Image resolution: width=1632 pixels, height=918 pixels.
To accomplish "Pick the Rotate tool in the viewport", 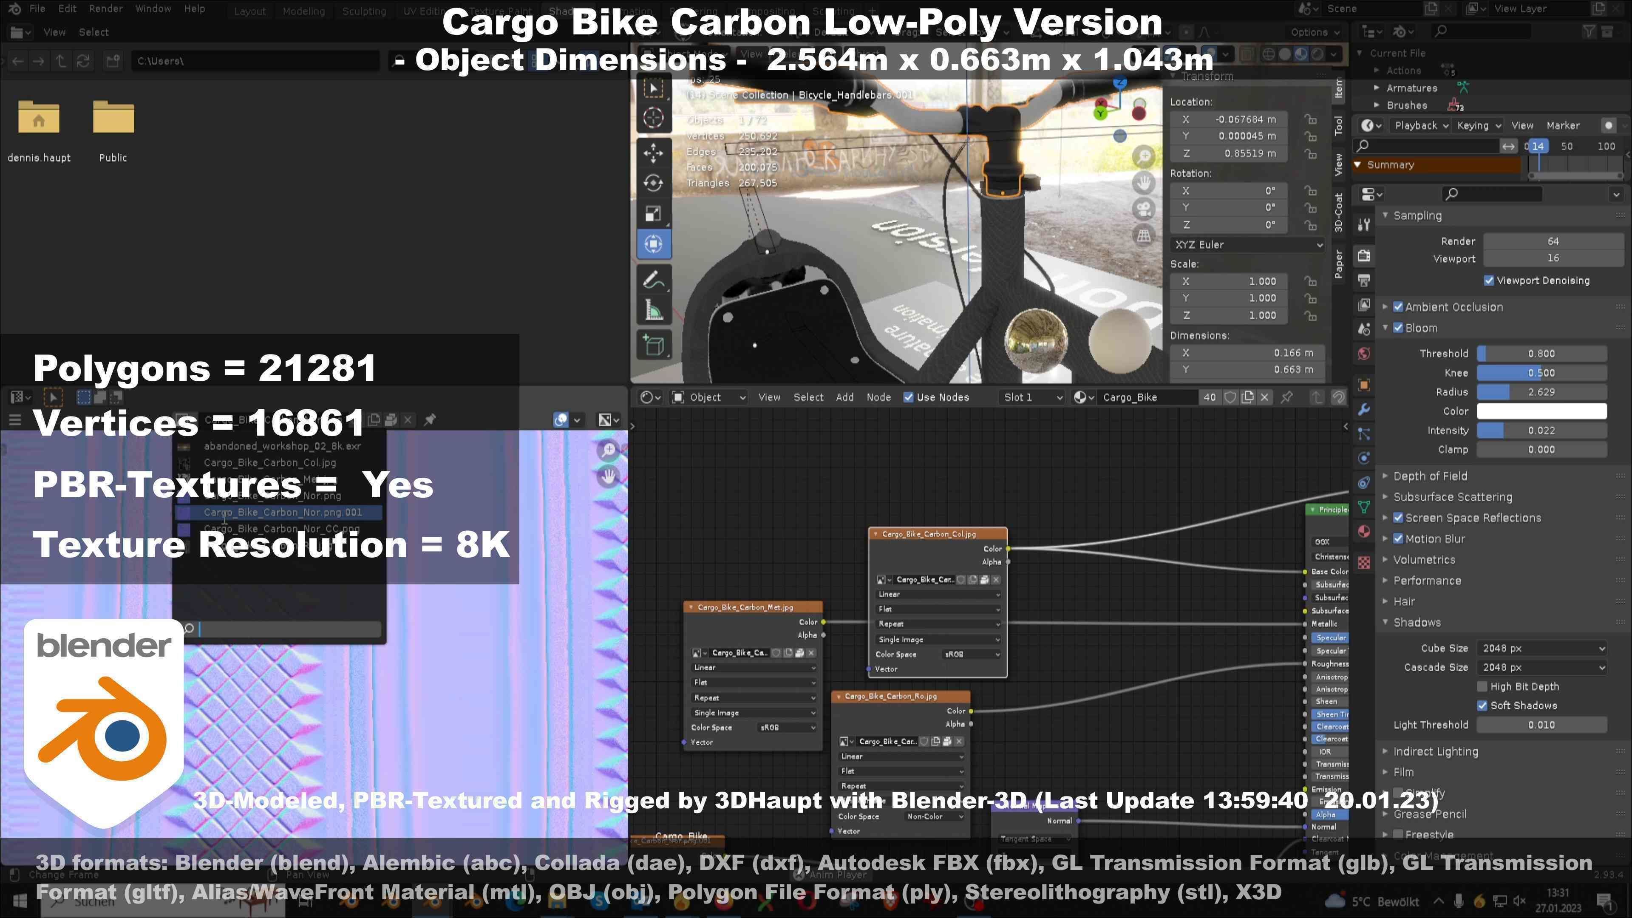I will click(x=653, y=183).
